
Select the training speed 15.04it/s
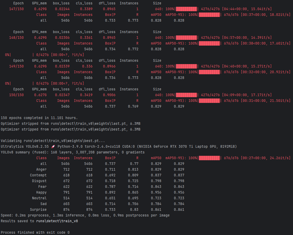[x=260, y=9]
